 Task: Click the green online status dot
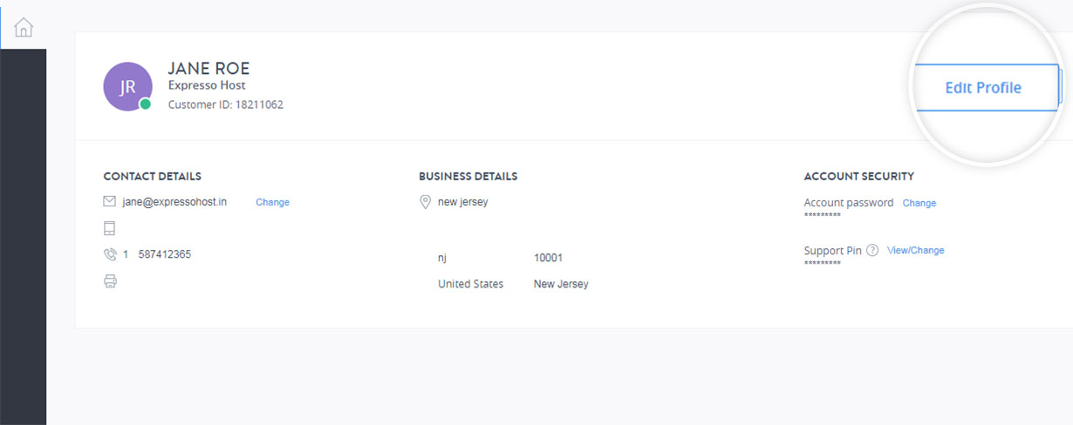tap(146, 105)
